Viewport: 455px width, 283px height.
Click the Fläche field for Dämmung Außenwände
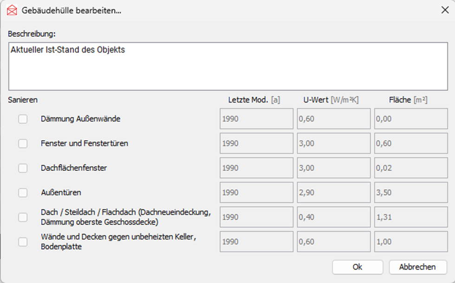click(411, 119)
